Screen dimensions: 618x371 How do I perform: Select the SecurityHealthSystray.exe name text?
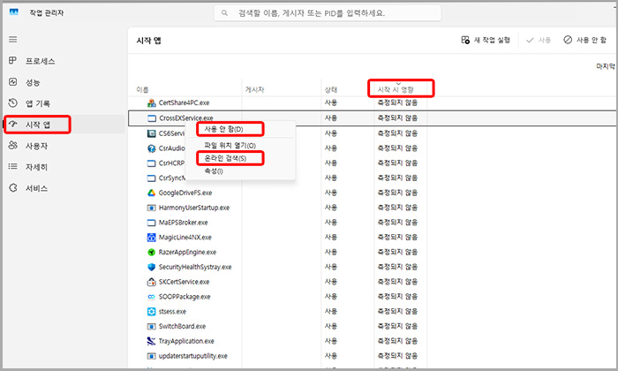tap(195, 267)
